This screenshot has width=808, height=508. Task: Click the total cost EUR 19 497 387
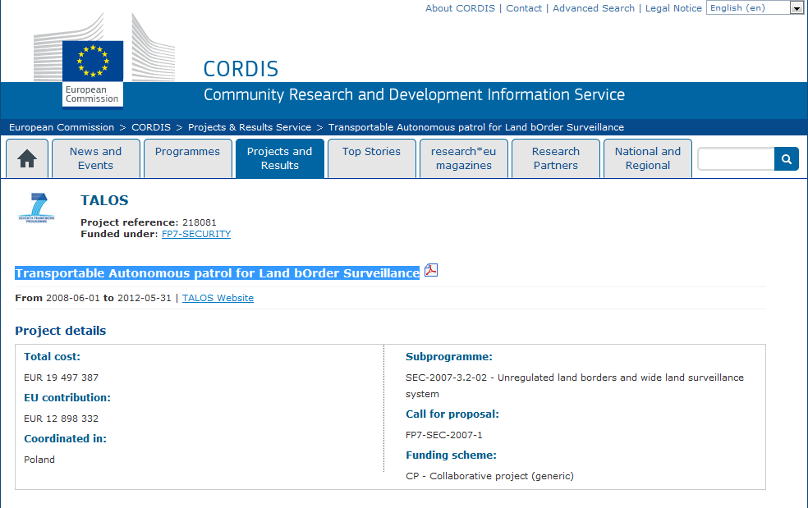click(61, 378)
